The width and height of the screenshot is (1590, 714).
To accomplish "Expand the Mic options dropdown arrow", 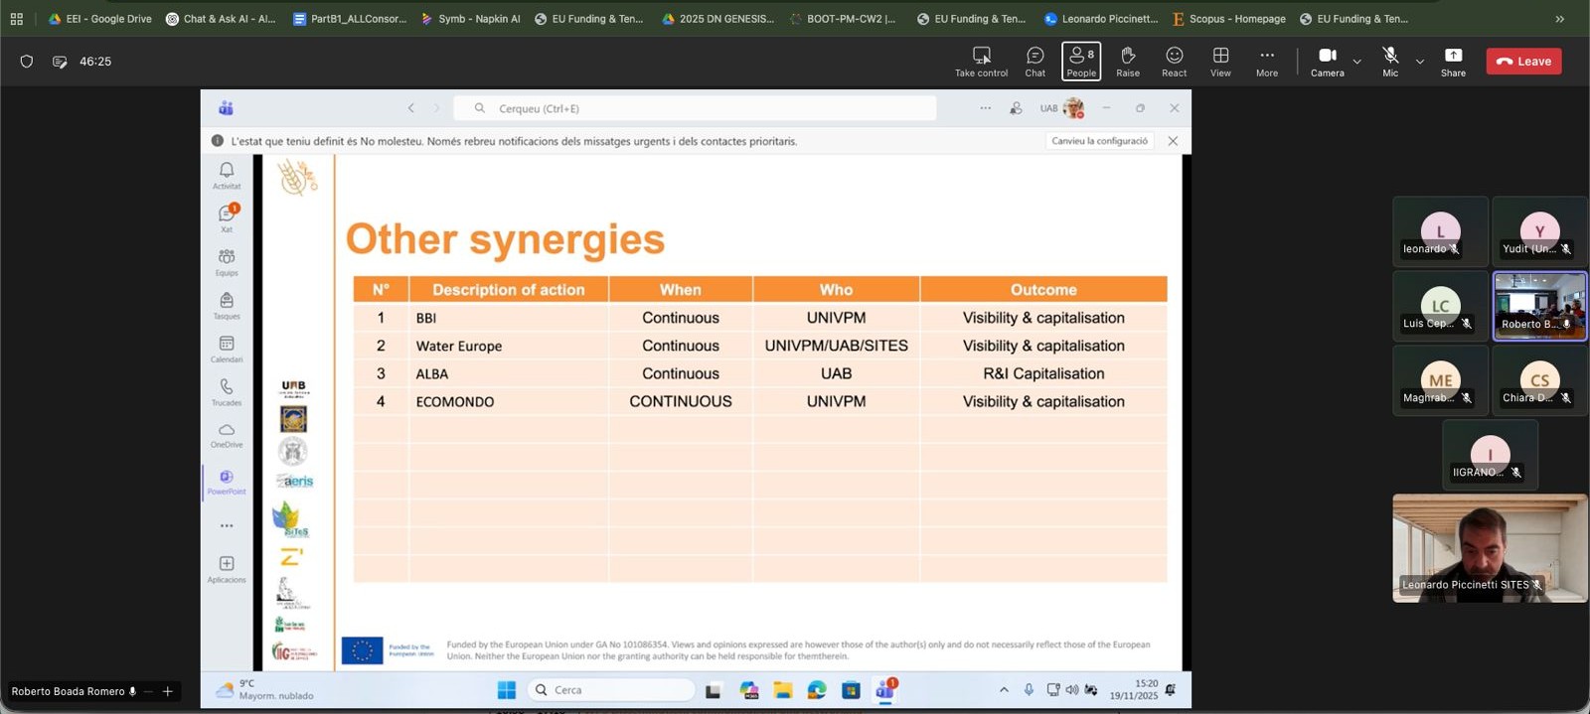I will point(1420,62).
